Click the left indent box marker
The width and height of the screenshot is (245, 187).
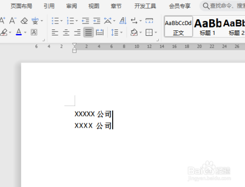point(74,51)
